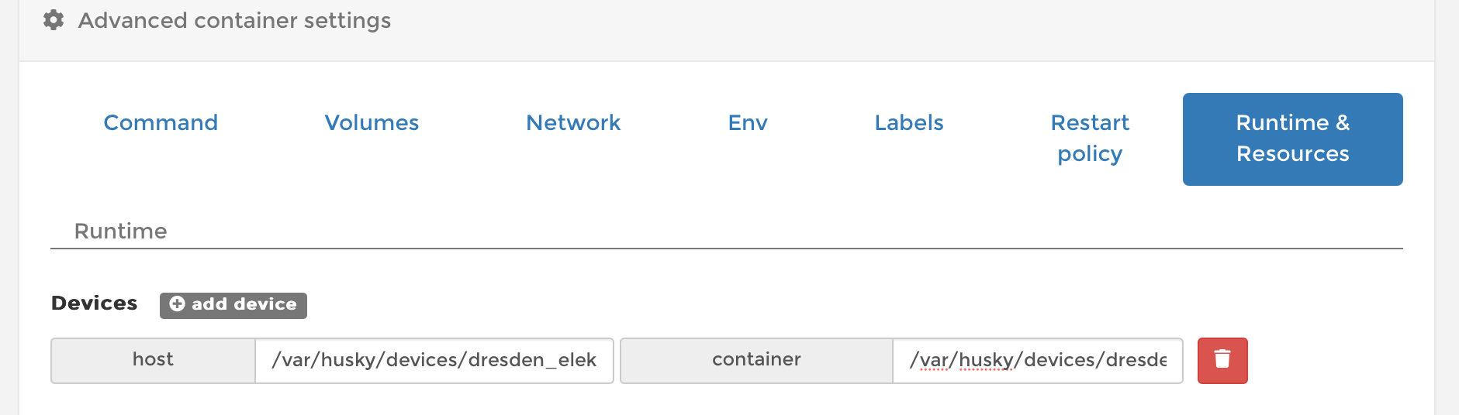Click the Devices label

pos(94,303)
